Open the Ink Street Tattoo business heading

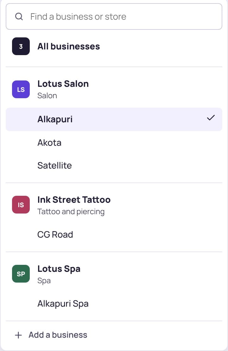coord(74,200)
